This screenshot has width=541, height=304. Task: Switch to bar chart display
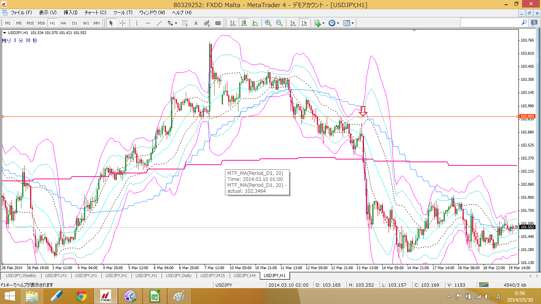[233, 23]
